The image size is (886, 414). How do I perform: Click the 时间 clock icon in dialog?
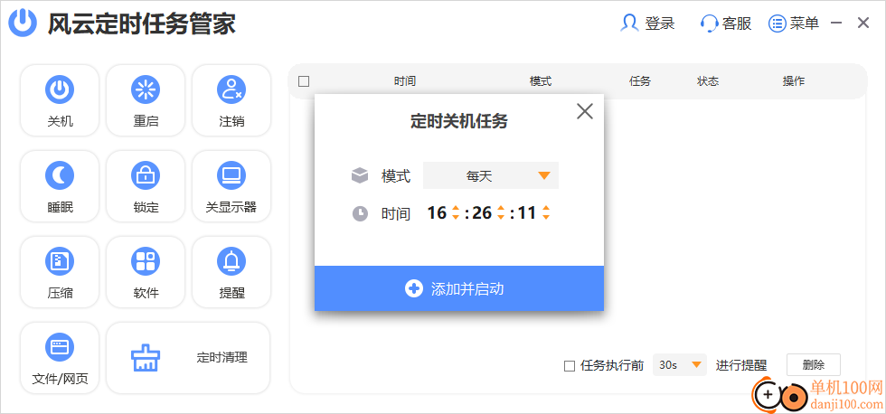pos(360,213)
